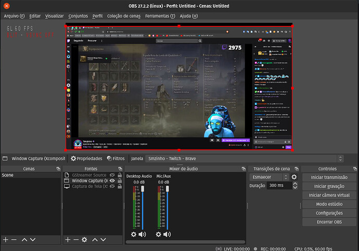Expand the Esmaecer transition dropdown

tap(270, 177)
